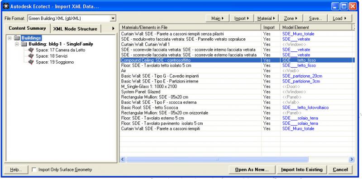This screenshot has width=362, height=179.
Task: Select row System Panel: Glazed
Action: click(237, 92)
